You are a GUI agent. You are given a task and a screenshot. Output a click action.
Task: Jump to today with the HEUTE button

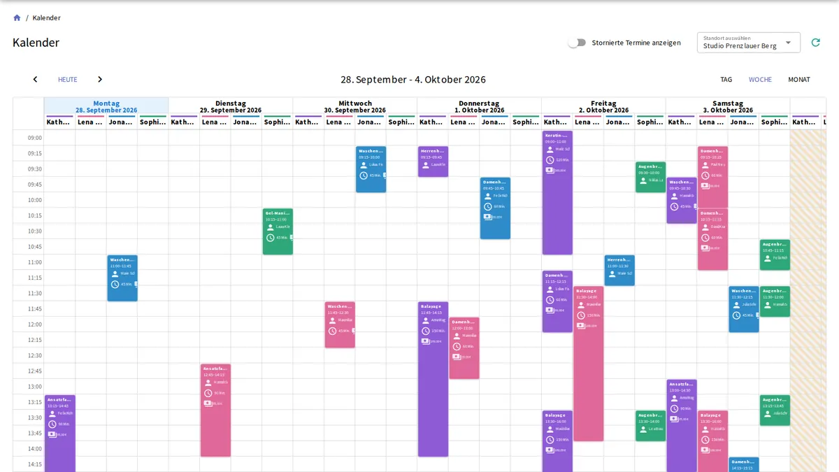click(x=68, y=80)
